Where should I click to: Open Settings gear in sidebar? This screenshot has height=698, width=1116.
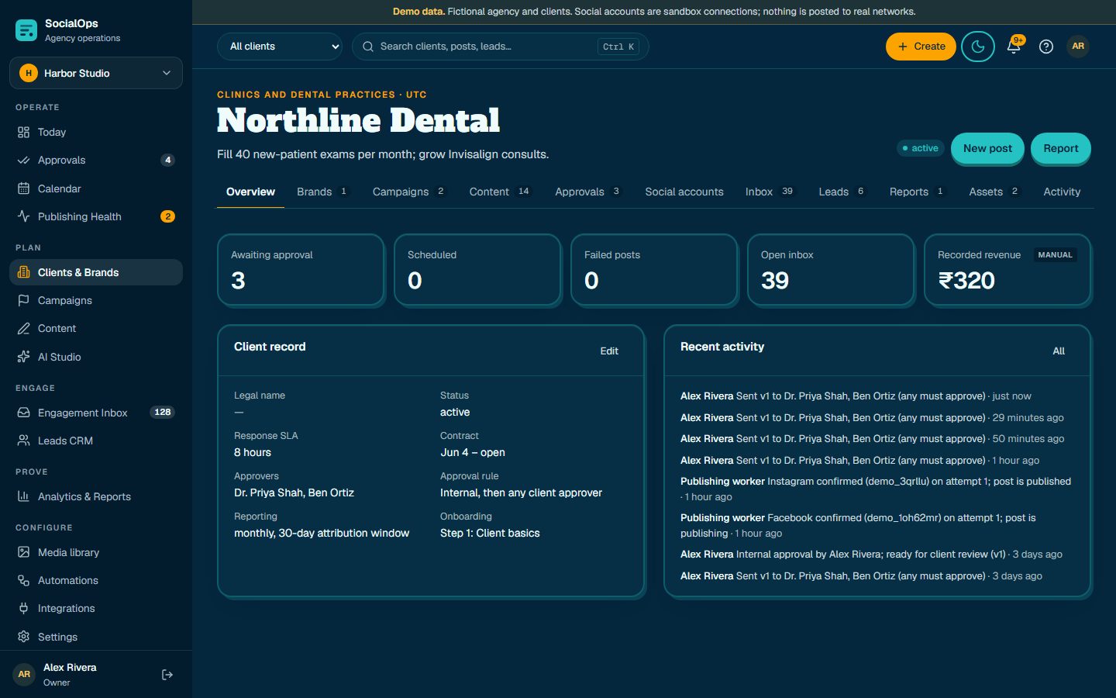(23, 637)
